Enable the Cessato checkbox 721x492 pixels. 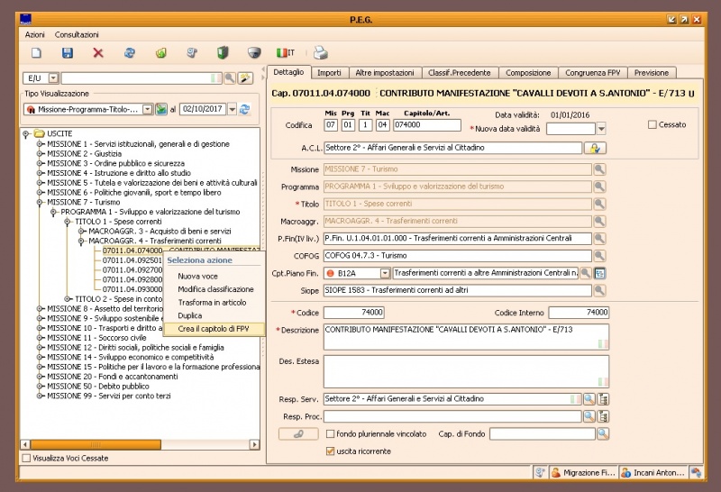pos(652,124)
